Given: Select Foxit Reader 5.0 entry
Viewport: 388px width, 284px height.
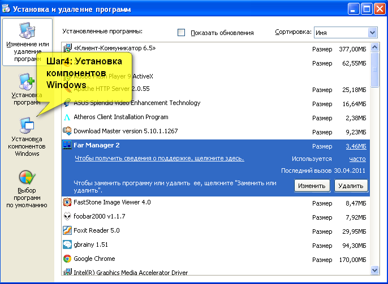Looking at the screenshot, I should click(x=215, y=231).
